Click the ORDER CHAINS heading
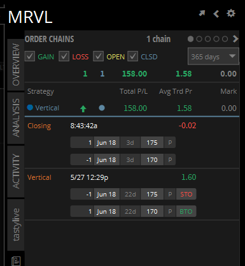The width and height of the screenshot is (245, 266). point(50,39)
